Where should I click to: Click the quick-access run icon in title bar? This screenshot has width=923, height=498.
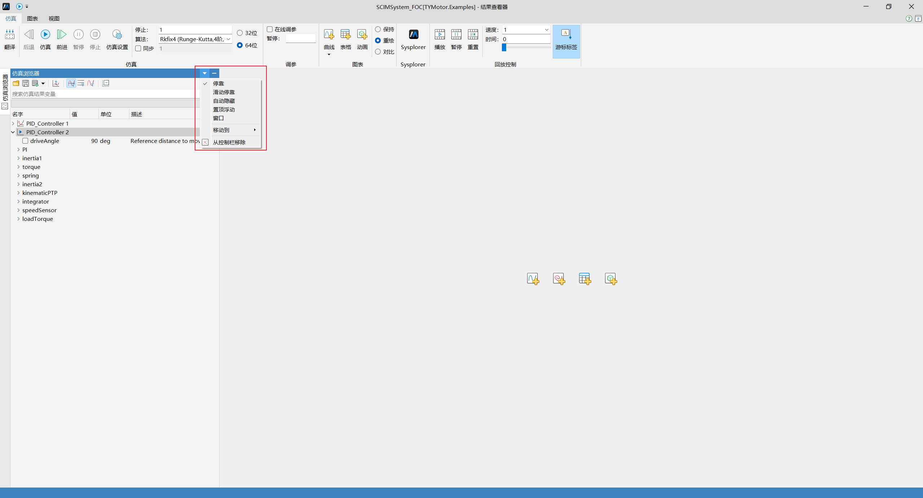(x=19, y=6)
